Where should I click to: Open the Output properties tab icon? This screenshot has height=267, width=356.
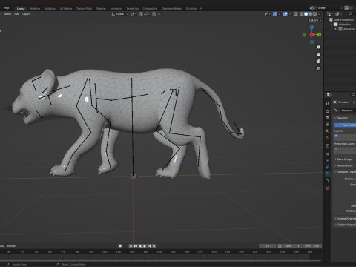pos(328,118)
